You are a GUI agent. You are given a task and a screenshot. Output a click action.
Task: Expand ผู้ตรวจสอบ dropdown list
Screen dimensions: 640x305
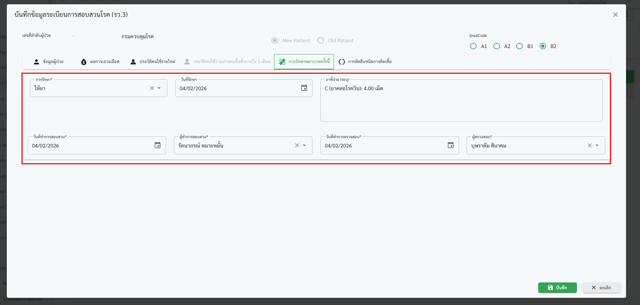(597, 145)
